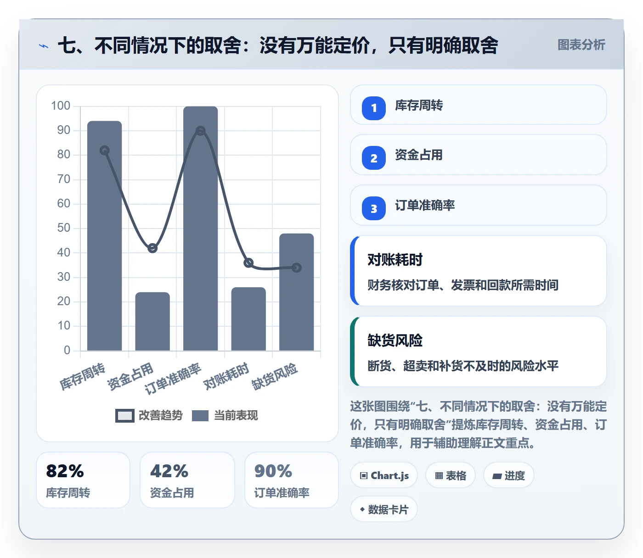The height and width of the screenshot is (558, 643).
Task: Select the 进度 tag
Action: pos(509,475)
